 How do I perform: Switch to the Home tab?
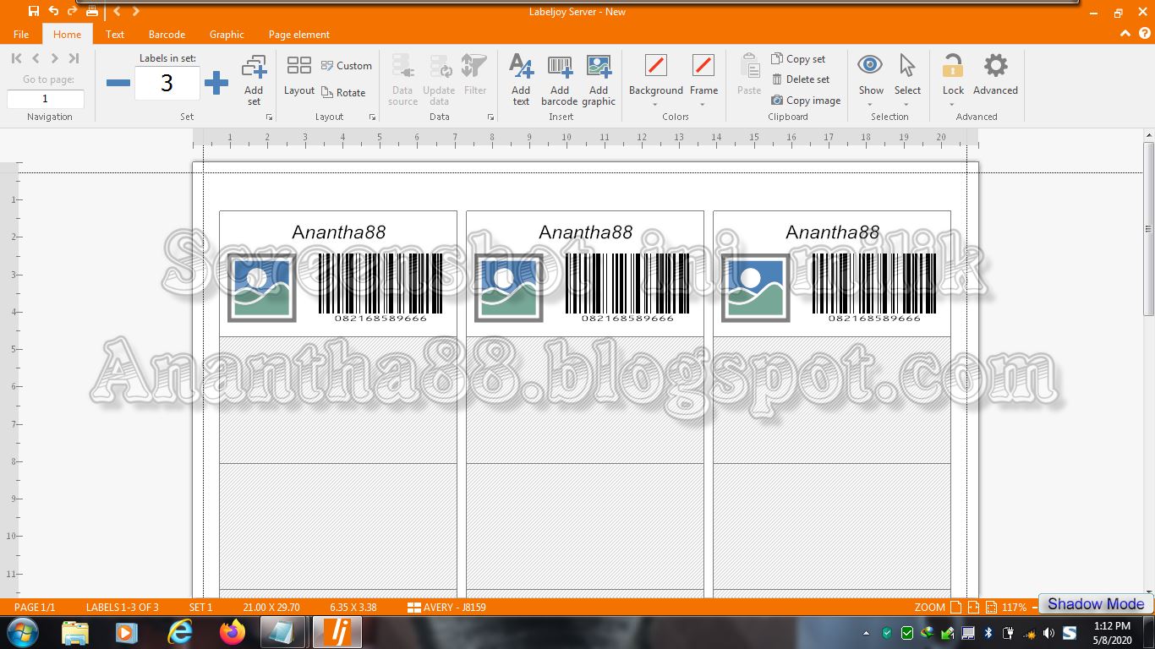(68, 35)
